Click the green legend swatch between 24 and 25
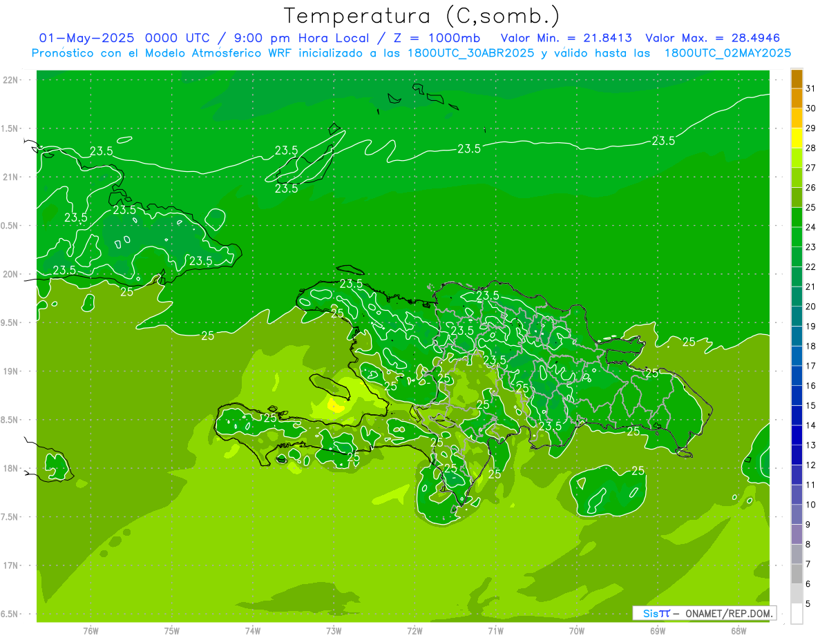Viewport: 829px width, 640px height. pyautogui.click(x=797, y=217)
